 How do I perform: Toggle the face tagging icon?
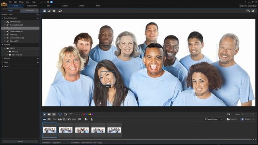click(x=60, y=114)
